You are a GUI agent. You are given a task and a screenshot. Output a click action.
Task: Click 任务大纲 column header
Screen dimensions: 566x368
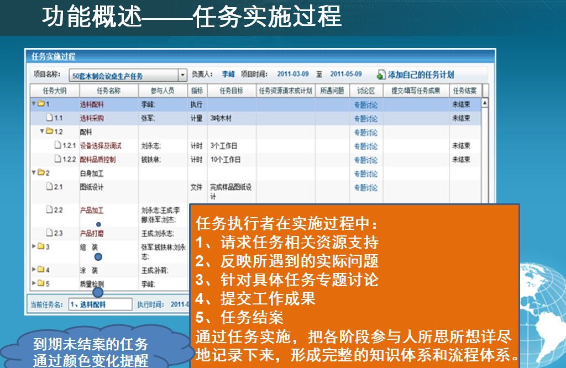tap(55, 91)
